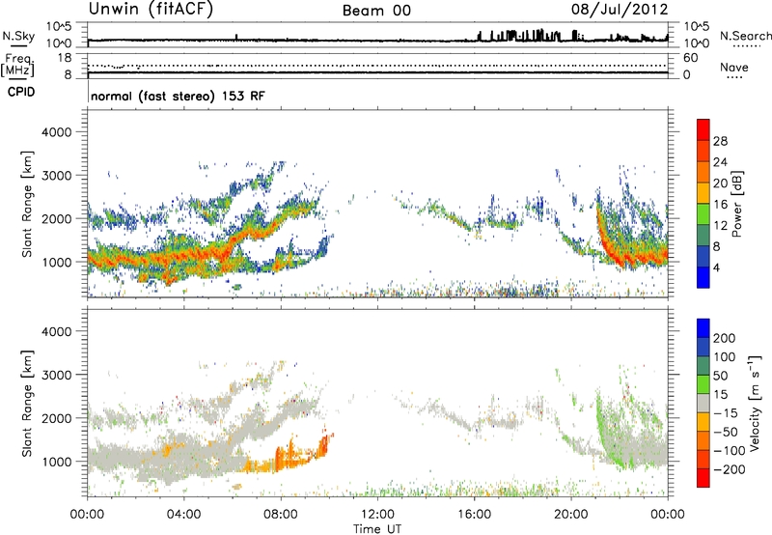The height and width of the screenshot is (535, 772).
Task: Click the "200" value on velocity color bar
Action: [x=725, y=338]
